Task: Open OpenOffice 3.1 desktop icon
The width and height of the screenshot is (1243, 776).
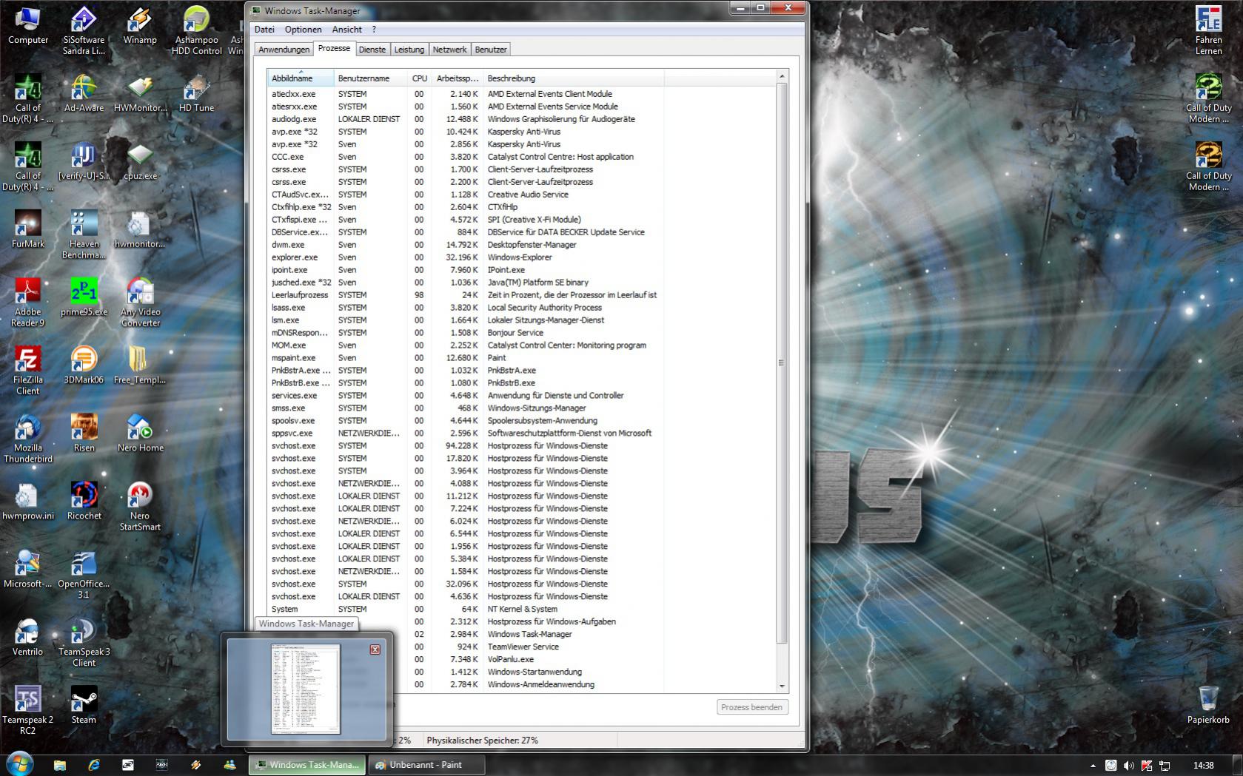Action: [x=84, y=576]
